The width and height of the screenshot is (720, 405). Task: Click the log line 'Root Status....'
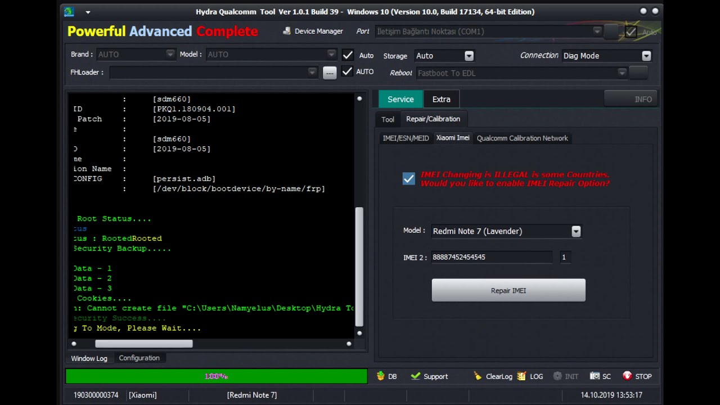(x=114, y=219)
